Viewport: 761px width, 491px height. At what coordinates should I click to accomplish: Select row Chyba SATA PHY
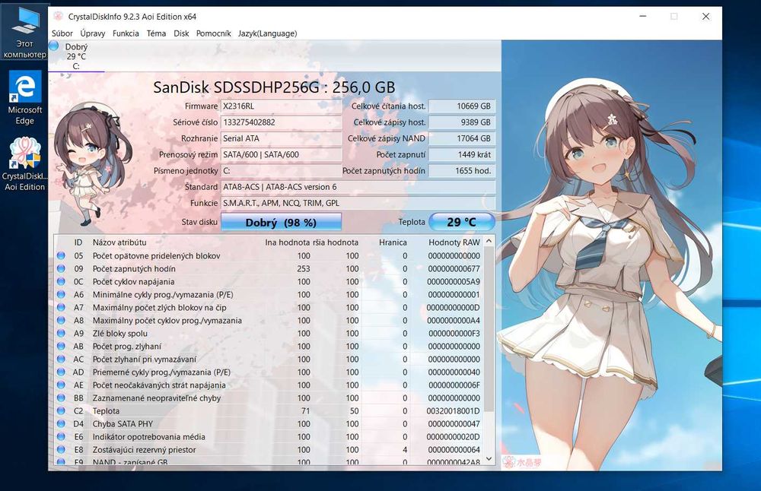(x=269, y=423)
